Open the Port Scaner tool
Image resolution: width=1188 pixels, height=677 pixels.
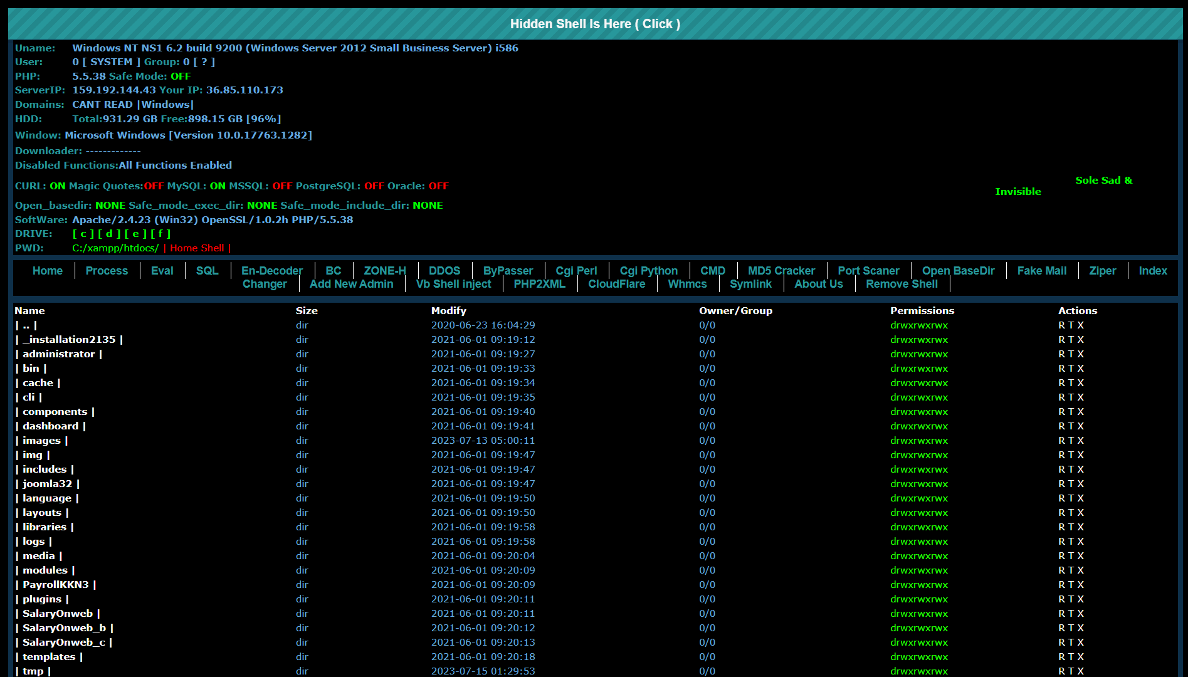(x=869, y=271)
